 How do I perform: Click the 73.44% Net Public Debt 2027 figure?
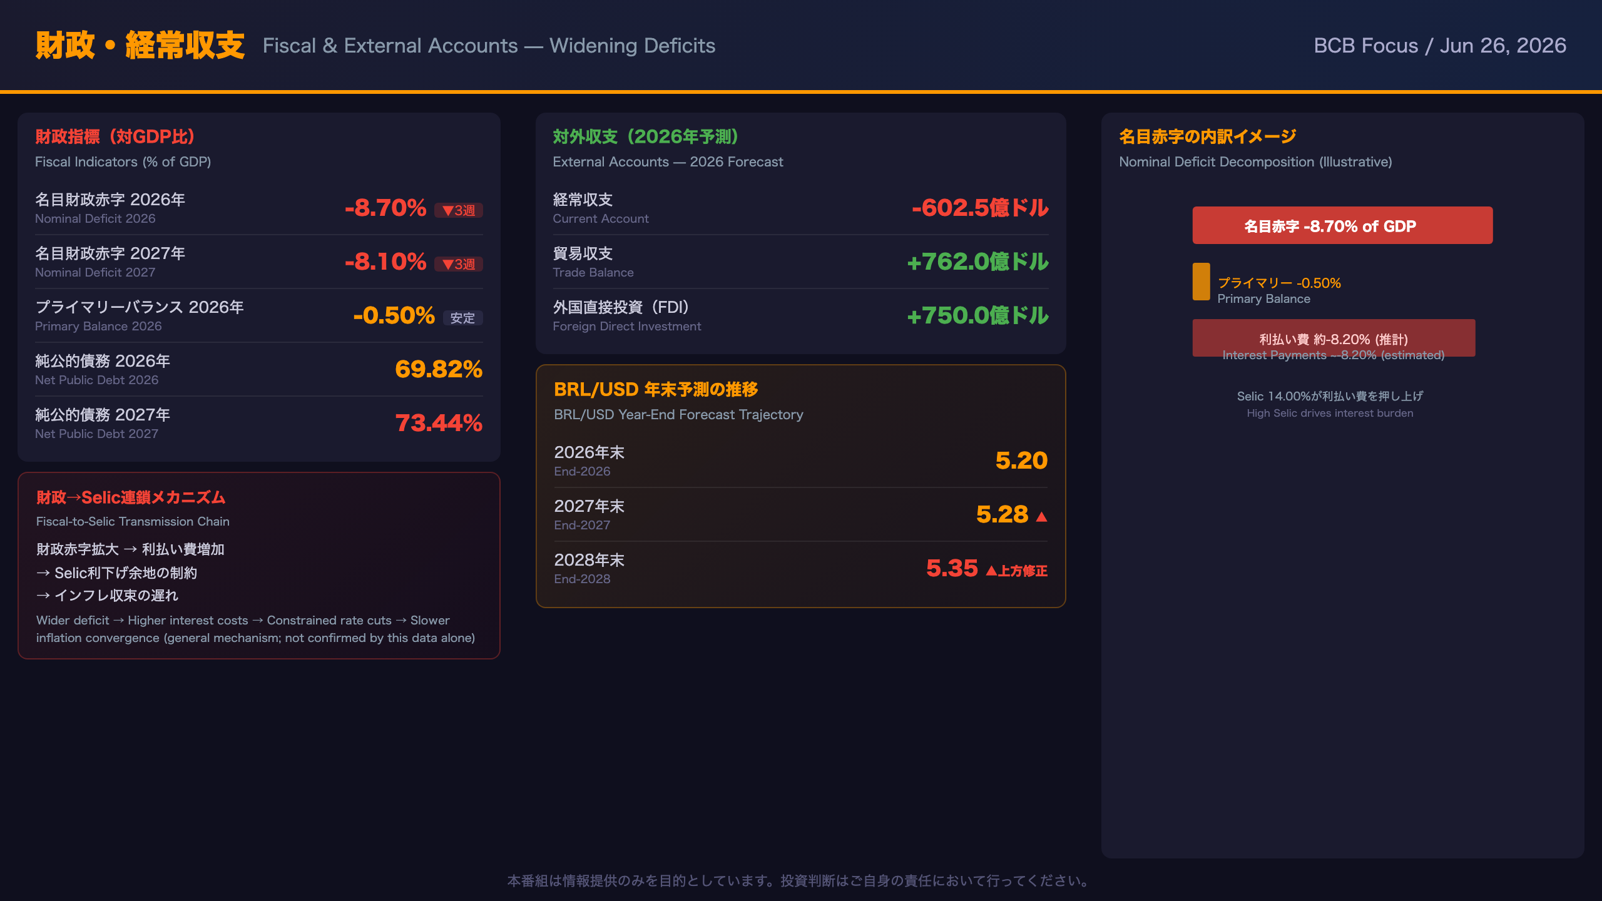point(439,423)
